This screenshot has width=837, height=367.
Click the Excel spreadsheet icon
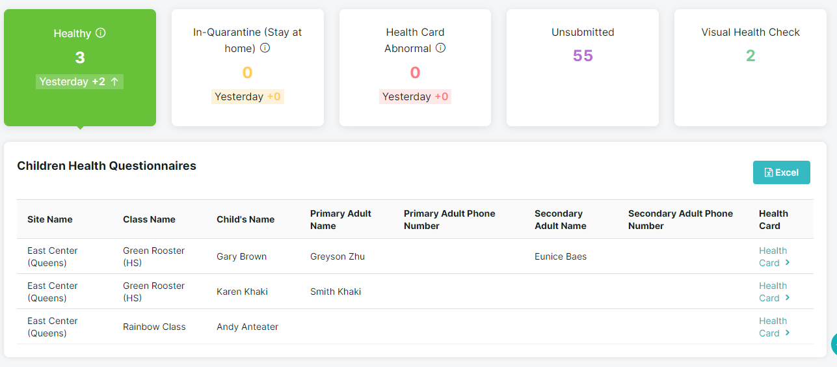click(x=768, y=172)
